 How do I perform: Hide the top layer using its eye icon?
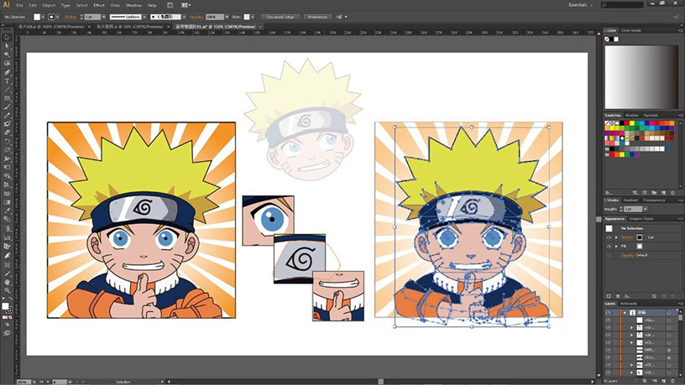[609, 312]
